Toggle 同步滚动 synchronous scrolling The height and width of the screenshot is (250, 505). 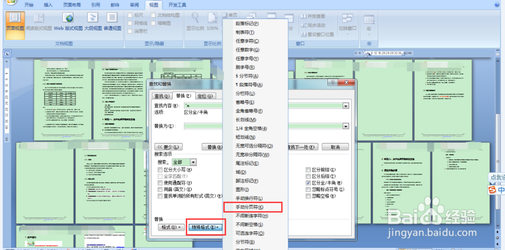(x=313, y=25)
